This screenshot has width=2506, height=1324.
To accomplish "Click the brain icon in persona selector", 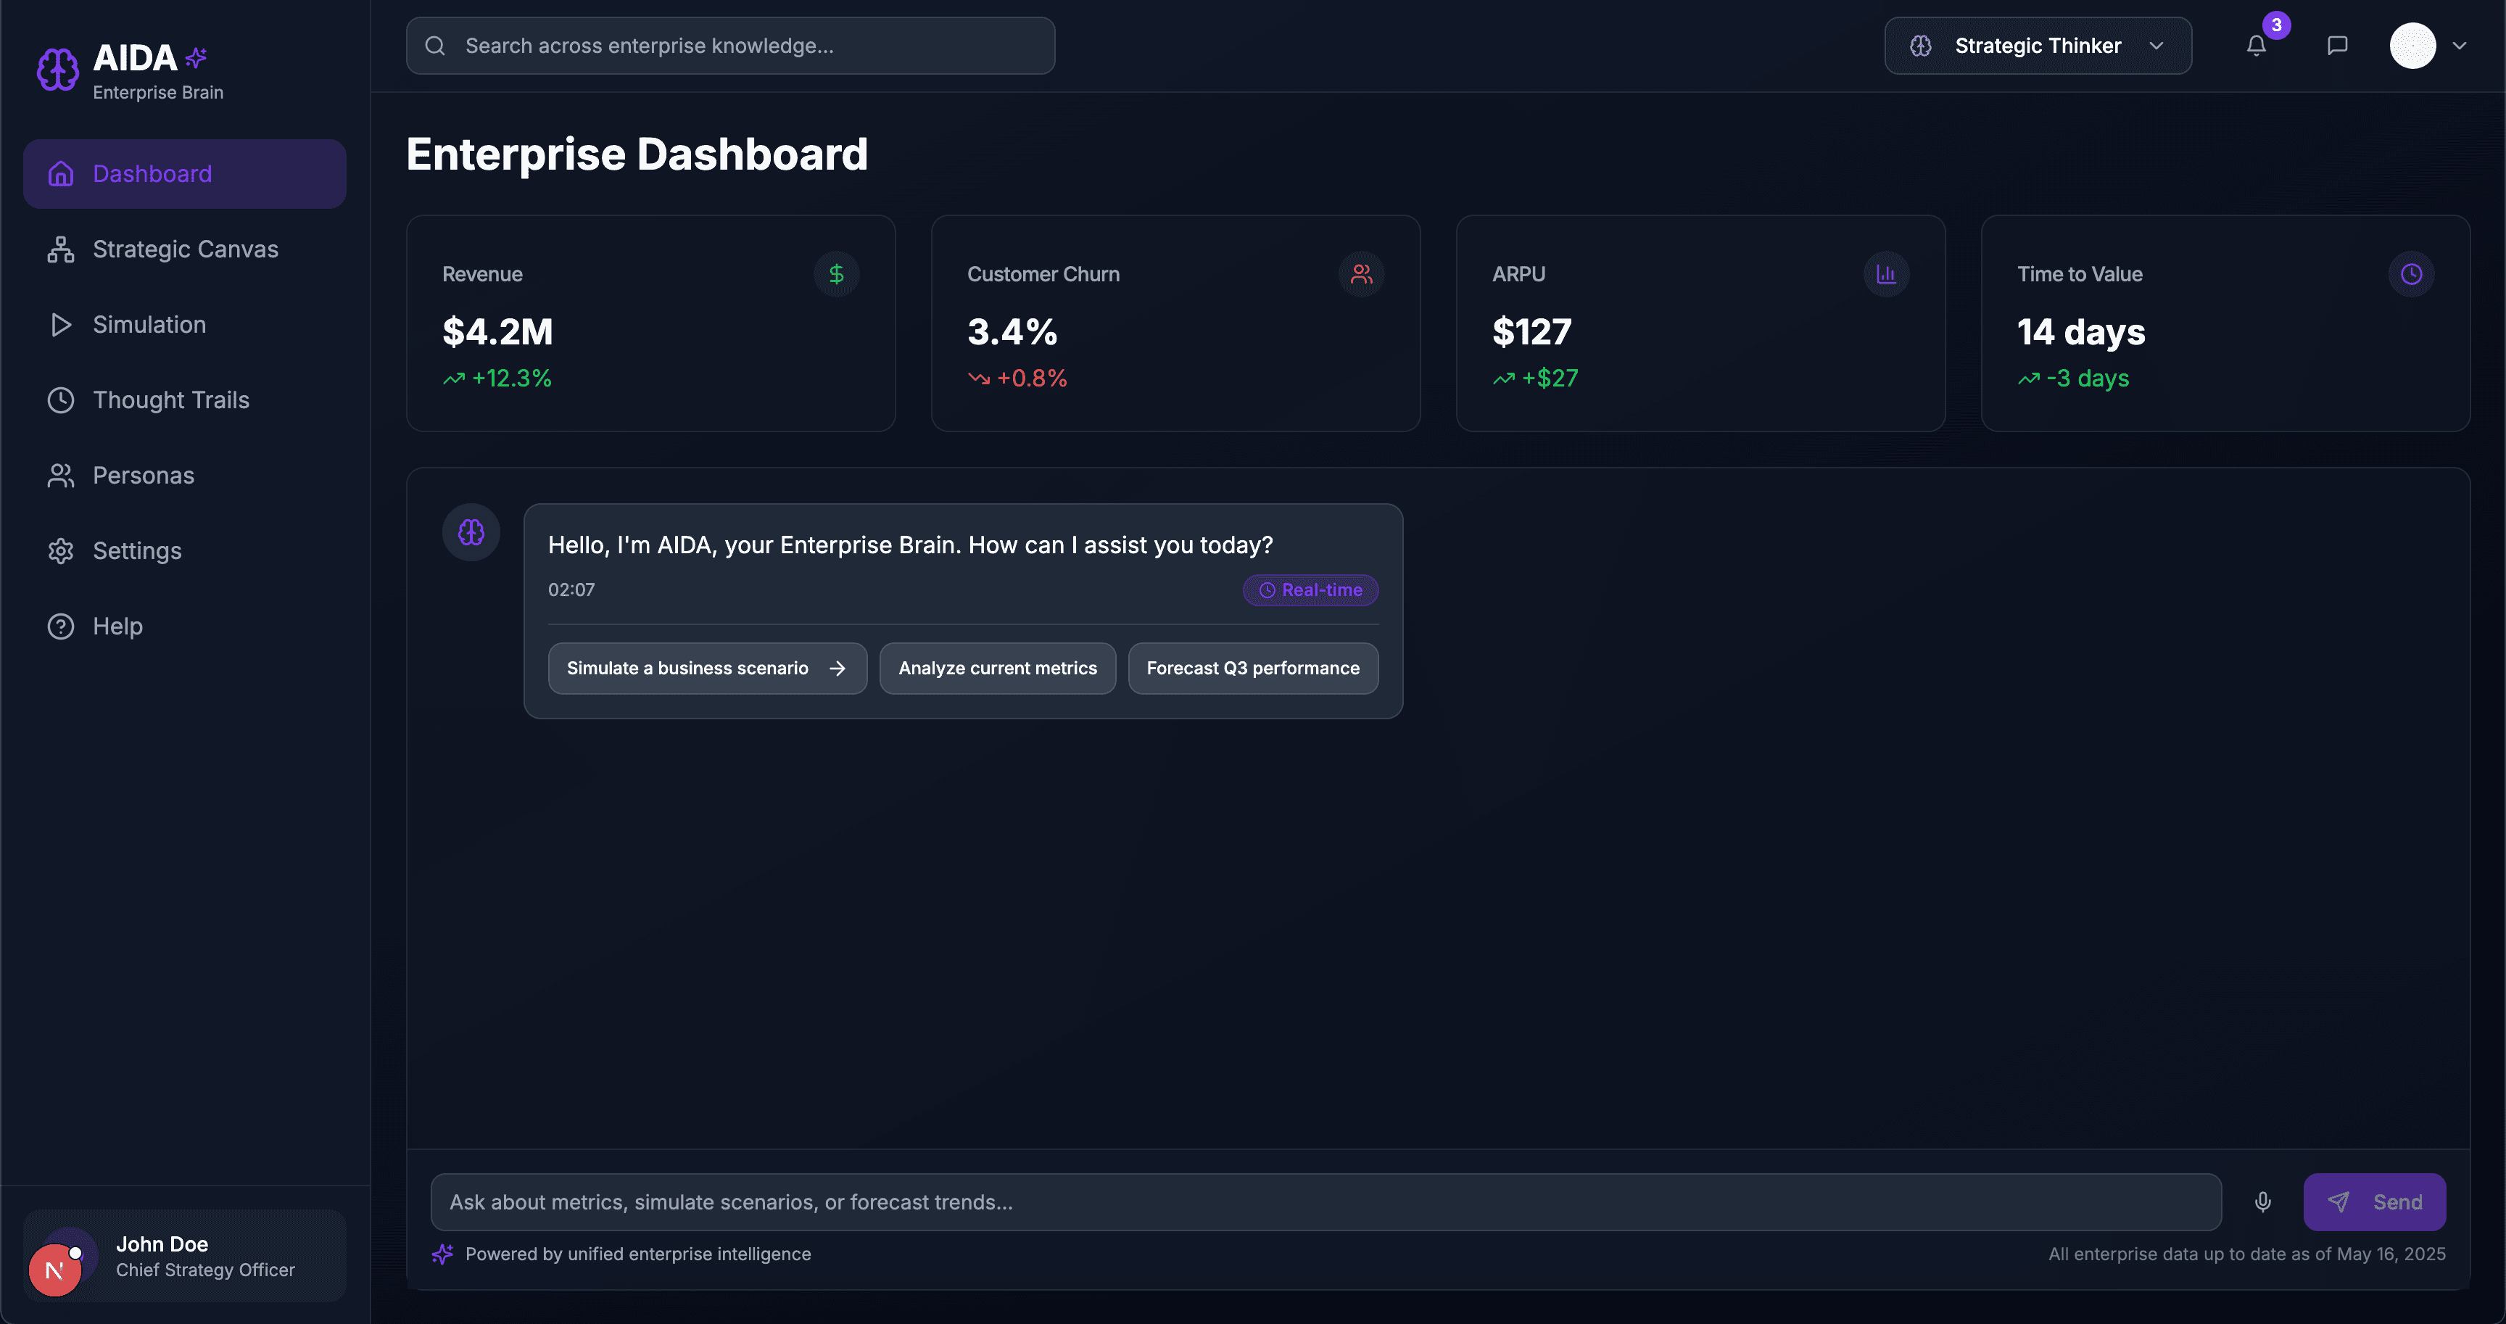I will click(1920, 46).
